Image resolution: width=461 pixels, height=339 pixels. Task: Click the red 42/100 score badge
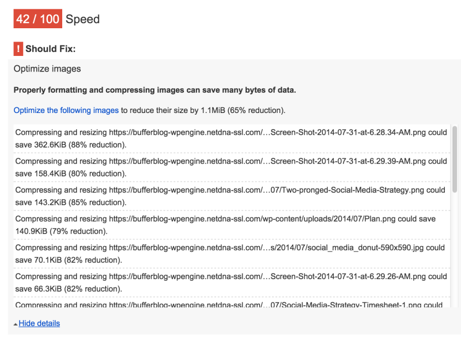pos(37,18)
